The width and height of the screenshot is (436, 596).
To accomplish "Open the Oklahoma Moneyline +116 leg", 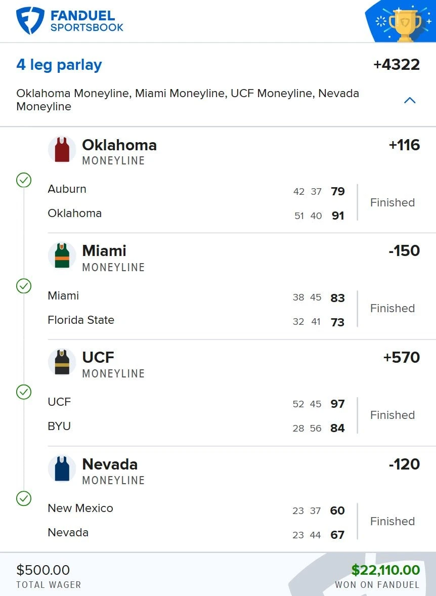I will coord(234,151).
